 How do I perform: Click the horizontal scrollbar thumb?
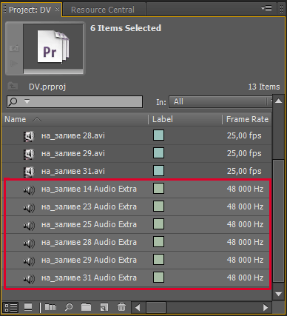(156, 307)
